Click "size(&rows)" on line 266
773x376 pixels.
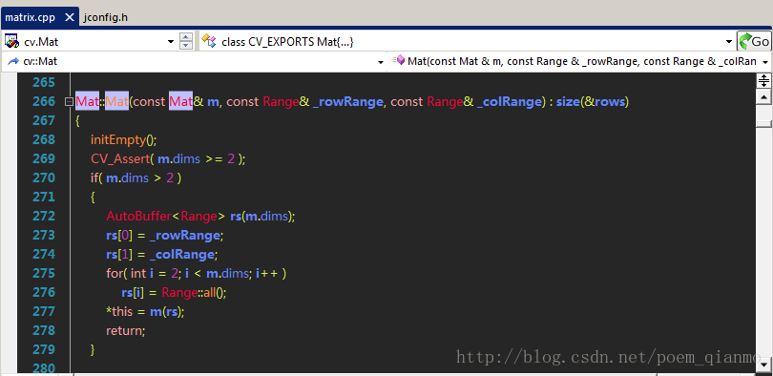coord(593,102)
